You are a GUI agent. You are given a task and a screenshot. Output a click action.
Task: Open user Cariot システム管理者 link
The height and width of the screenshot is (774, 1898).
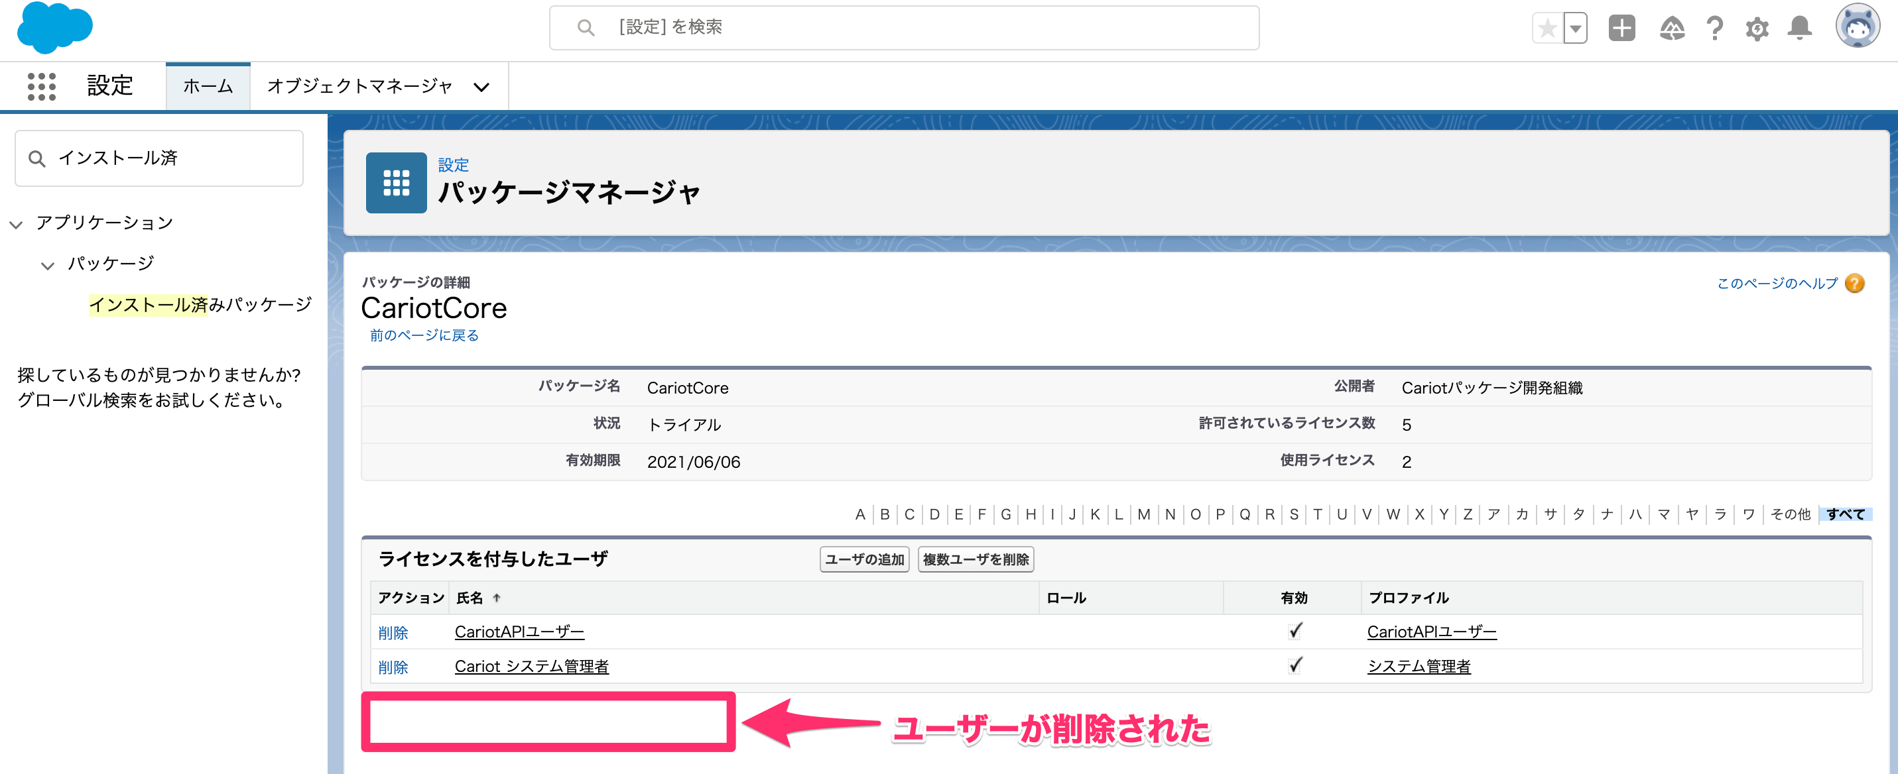pyautogui.click(x=531, y=667)
